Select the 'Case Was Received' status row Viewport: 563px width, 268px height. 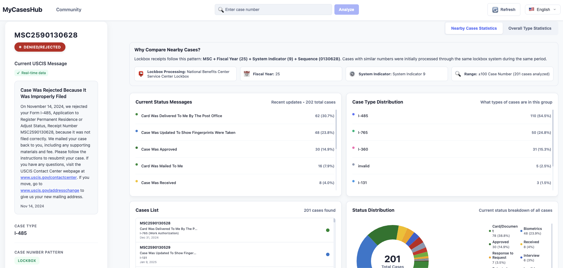click(235, 183)
